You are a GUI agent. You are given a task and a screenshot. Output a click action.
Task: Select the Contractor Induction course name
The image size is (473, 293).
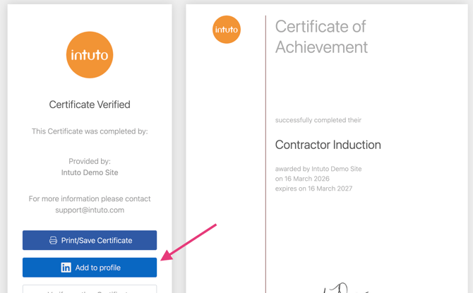(x=328, y=145)
